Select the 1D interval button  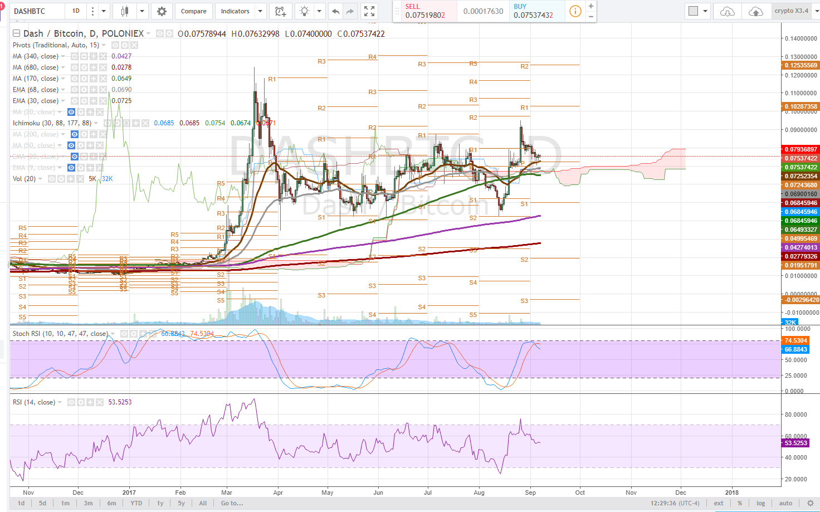click(76, 11)
